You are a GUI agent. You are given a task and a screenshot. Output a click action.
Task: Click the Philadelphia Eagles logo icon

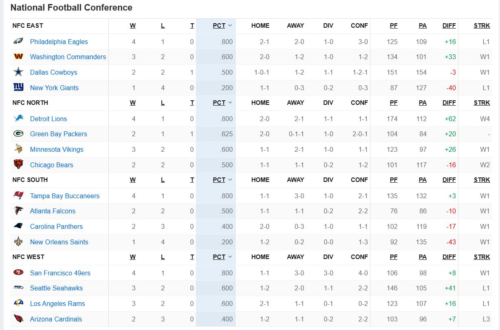[x=18, y=42]
